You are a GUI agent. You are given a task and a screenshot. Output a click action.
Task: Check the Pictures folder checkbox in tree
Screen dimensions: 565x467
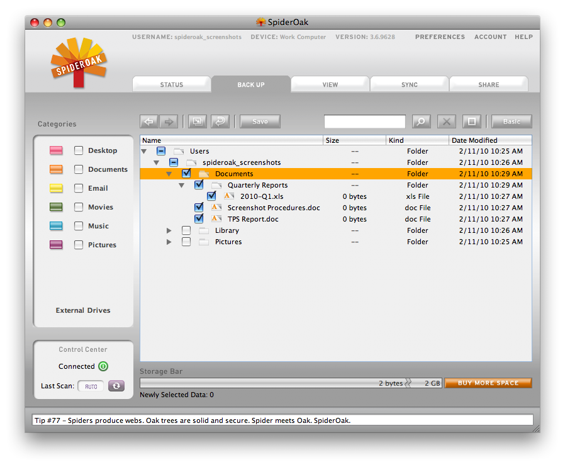pos(186,242)
